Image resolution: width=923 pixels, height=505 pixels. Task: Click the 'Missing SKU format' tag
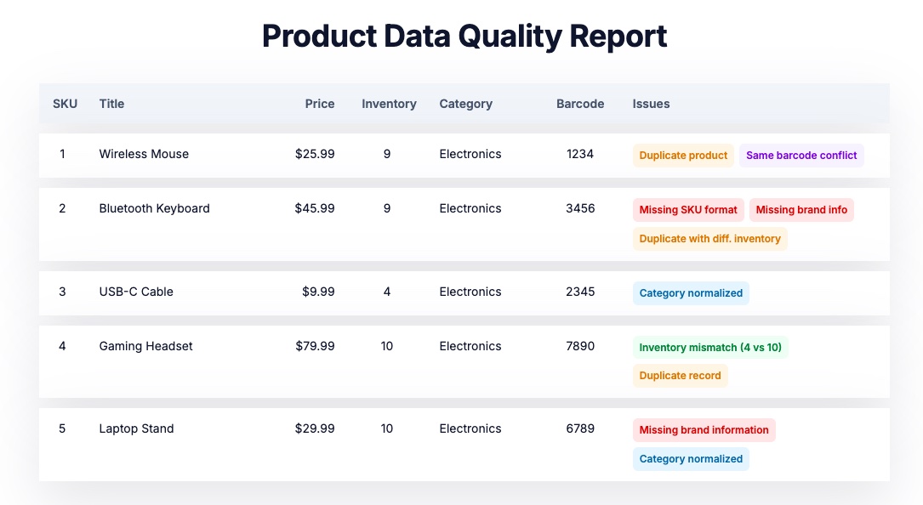(x=688, y=210)
